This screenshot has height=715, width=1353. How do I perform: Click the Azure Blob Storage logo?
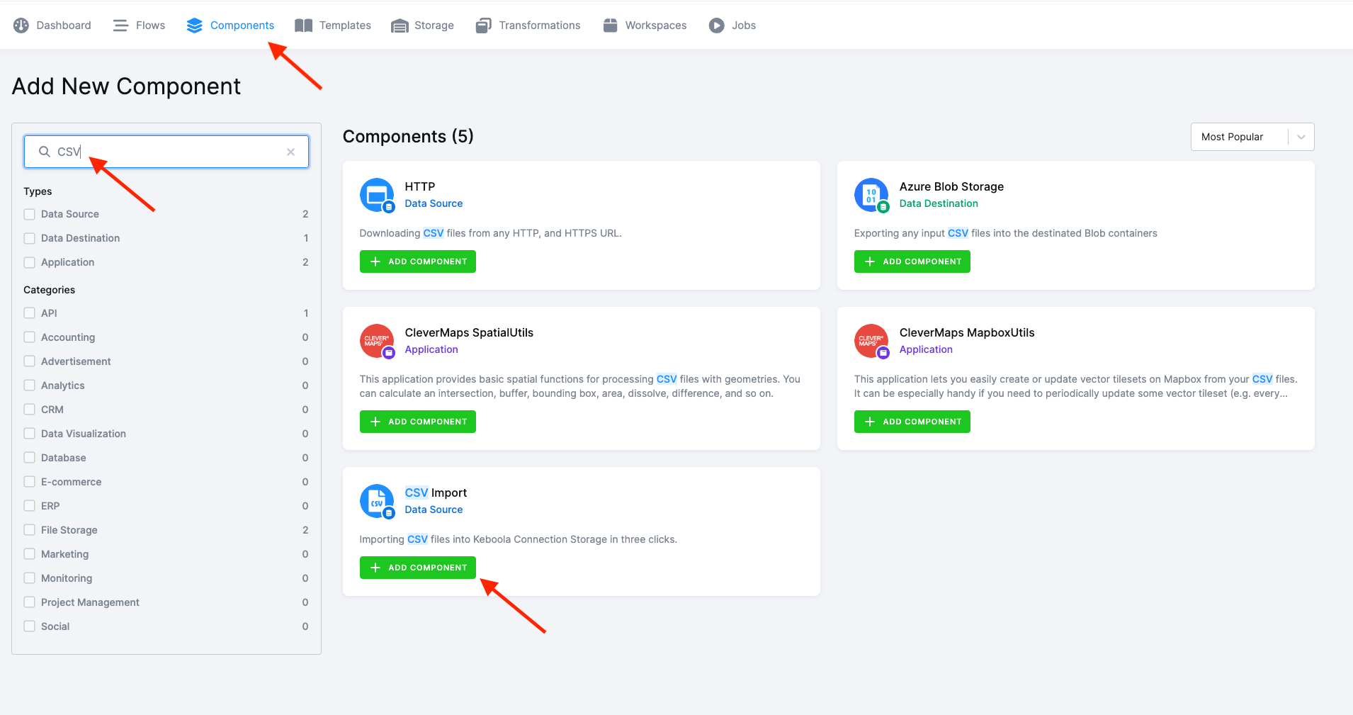(x=871, y=195)
